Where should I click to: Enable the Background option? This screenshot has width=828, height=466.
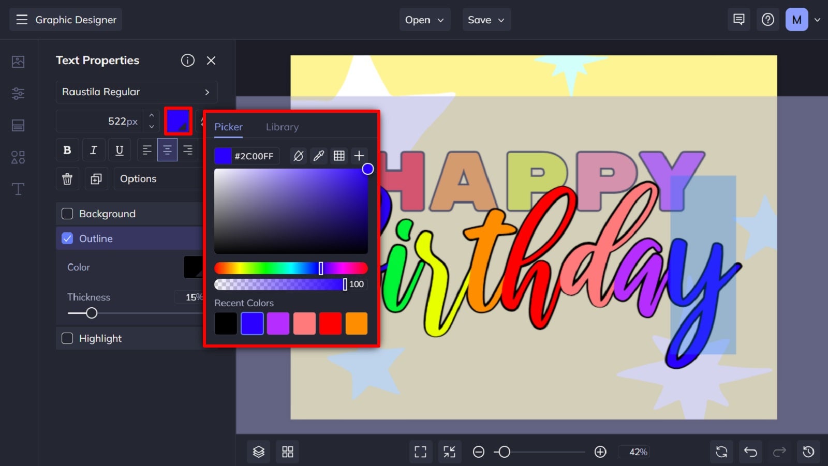[x=67, y=213]
